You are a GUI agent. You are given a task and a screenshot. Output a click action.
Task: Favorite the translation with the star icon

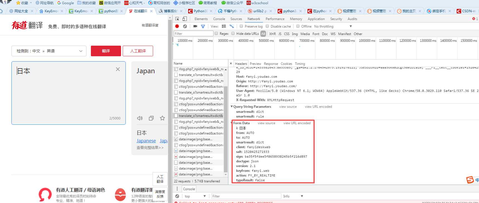coord(162,118)
